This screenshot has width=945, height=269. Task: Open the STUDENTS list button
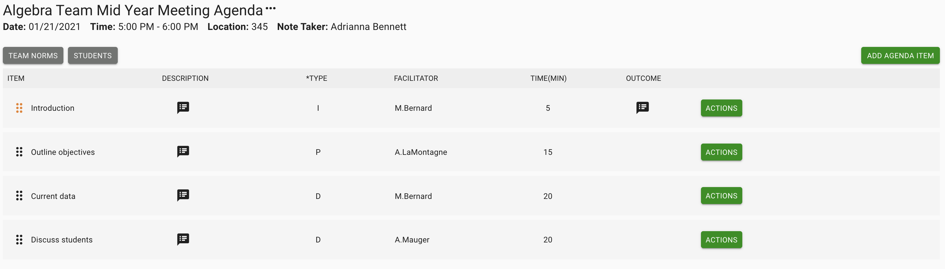93,55
